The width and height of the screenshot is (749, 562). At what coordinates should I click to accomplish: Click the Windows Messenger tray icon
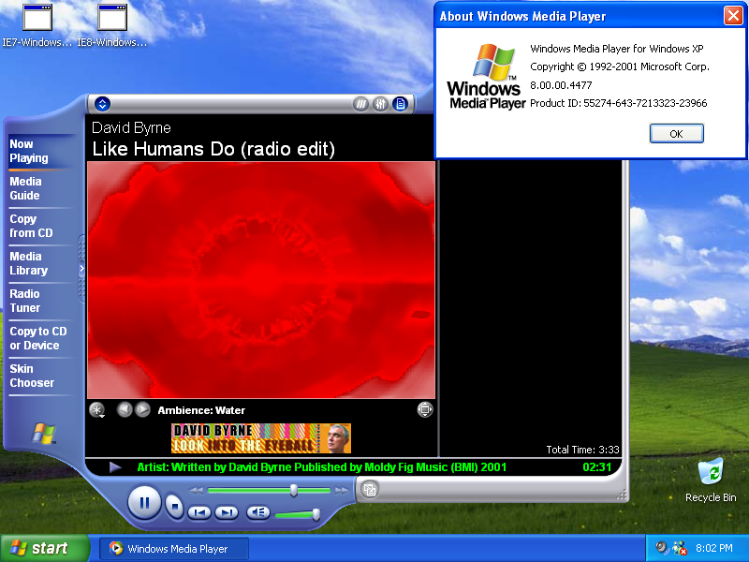tap(679, 548)
